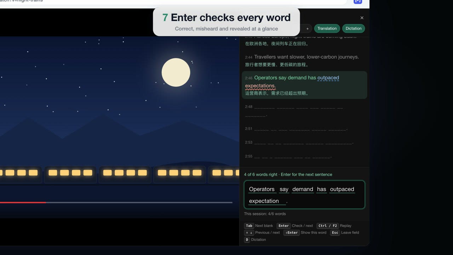Click the 2:46 timestamp
453x255 pixels.
(248, 78)
